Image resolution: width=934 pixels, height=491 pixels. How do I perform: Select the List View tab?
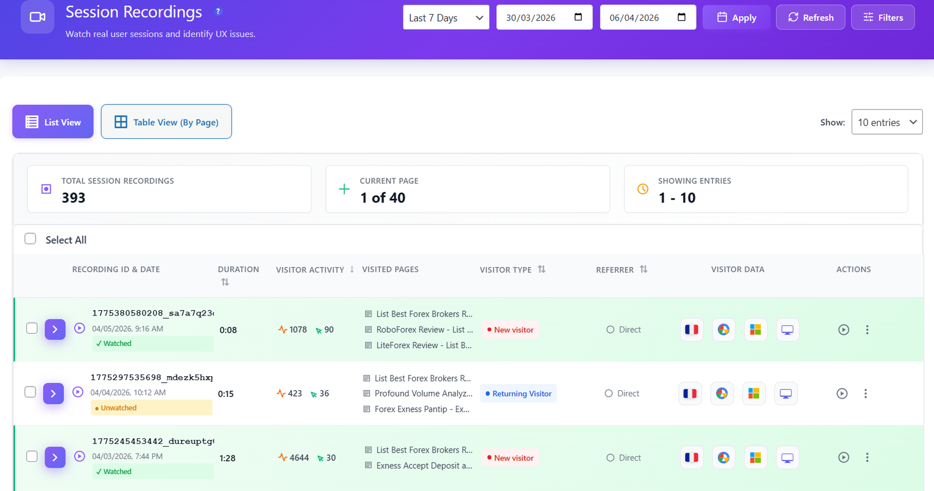pyautogui.click(x=53, y=122)
